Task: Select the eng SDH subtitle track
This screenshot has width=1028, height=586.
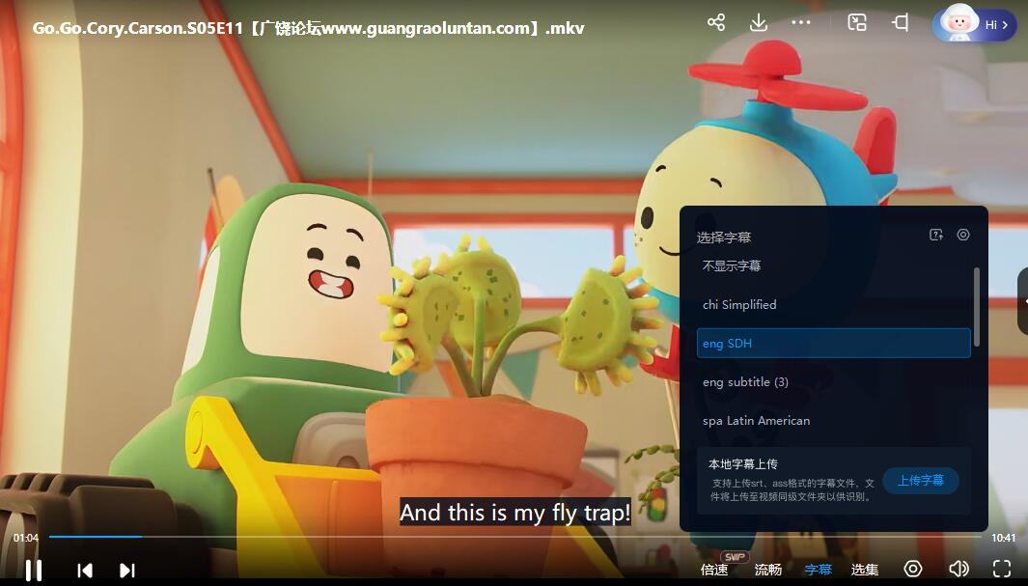Action: click(833, 343)
